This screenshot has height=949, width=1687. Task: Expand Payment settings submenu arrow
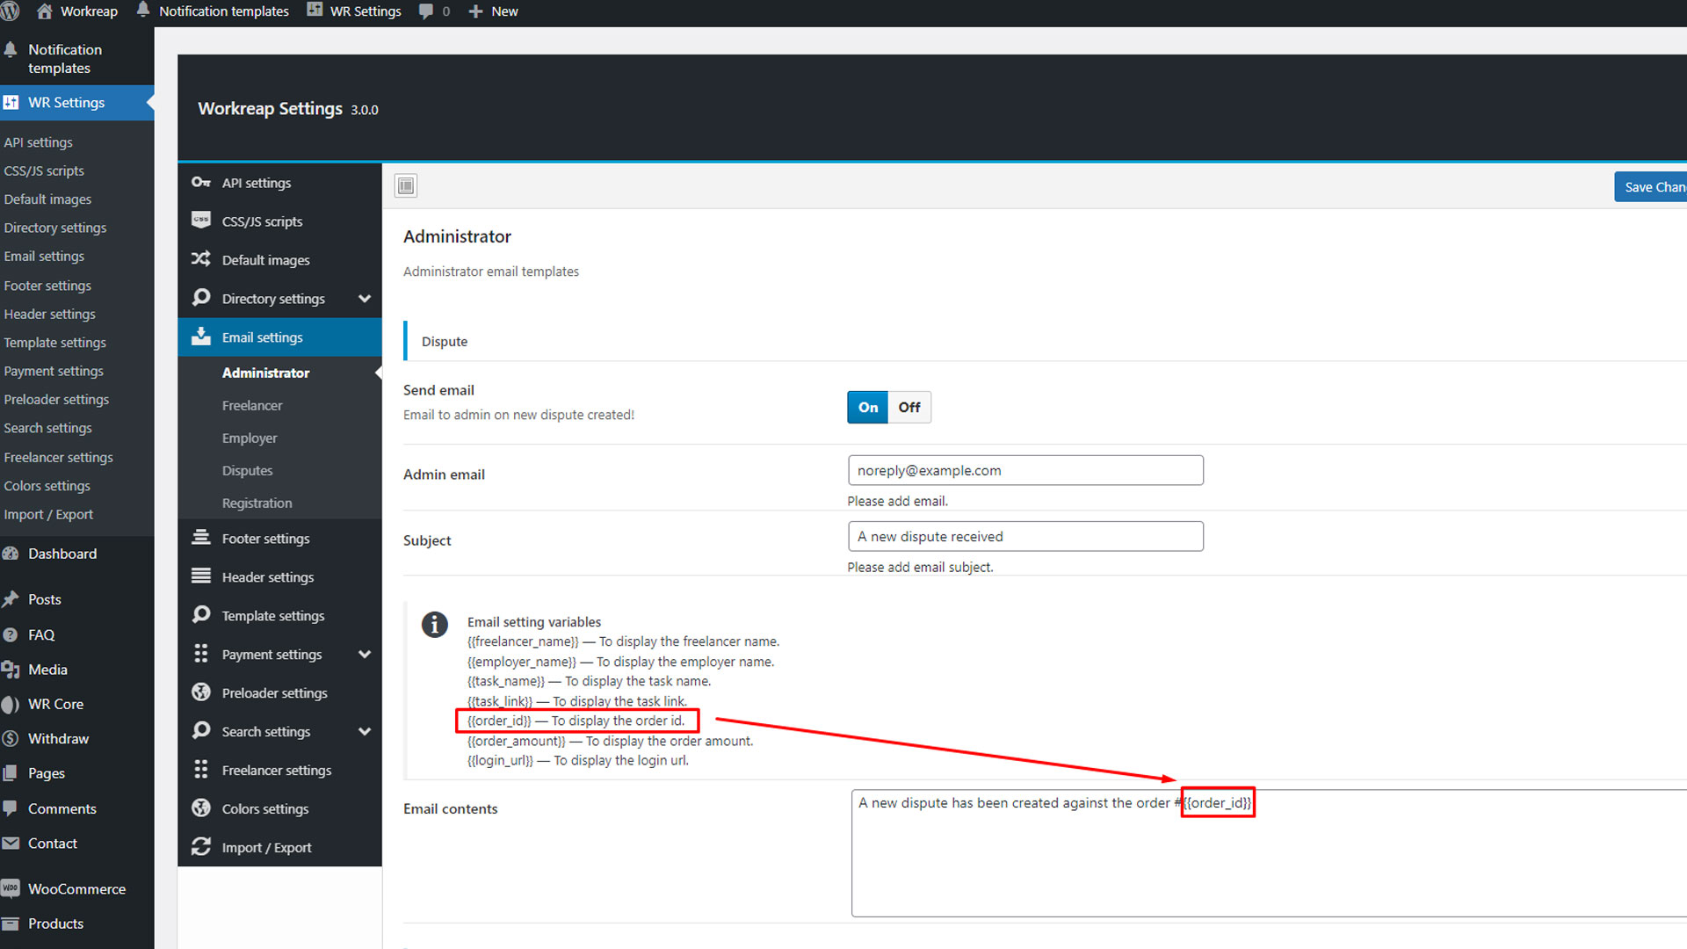[365, 655]
